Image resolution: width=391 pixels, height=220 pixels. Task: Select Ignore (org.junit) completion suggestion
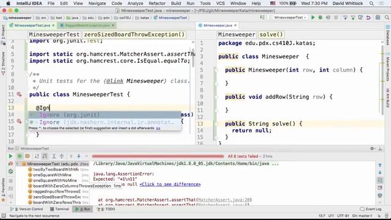(x=104, y=115)
